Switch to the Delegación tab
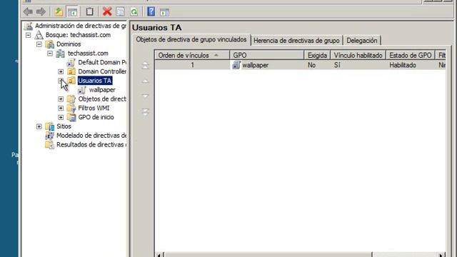Screen dimensions: 457x257 pos(362,41)
